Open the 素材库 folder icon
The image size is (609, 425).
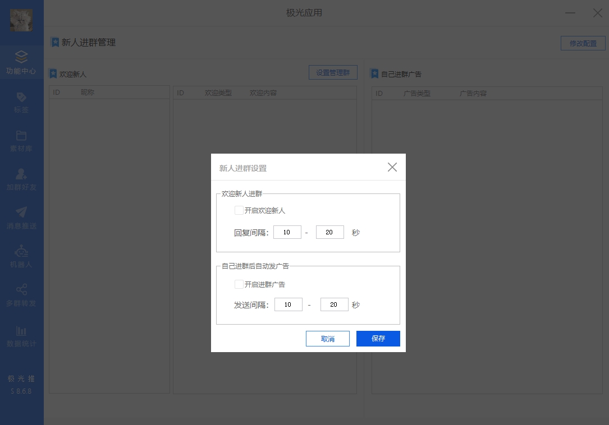21,136
